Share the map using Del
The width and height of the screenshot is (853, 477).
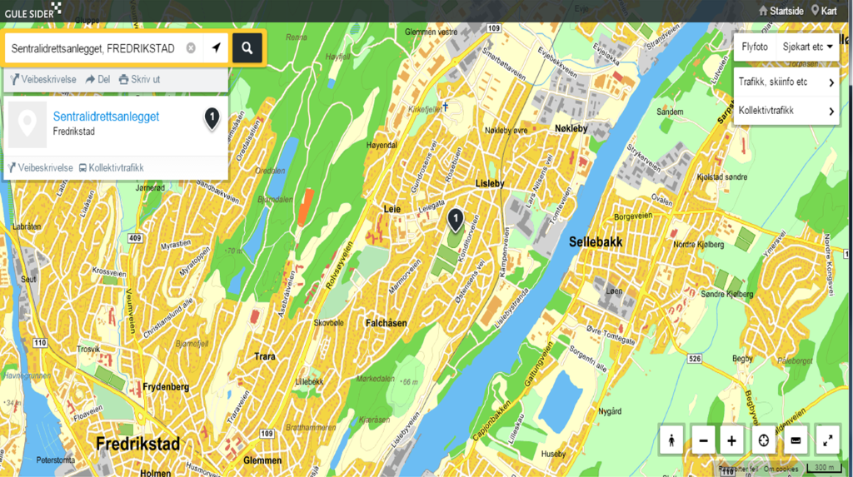(x=98, y=79)
